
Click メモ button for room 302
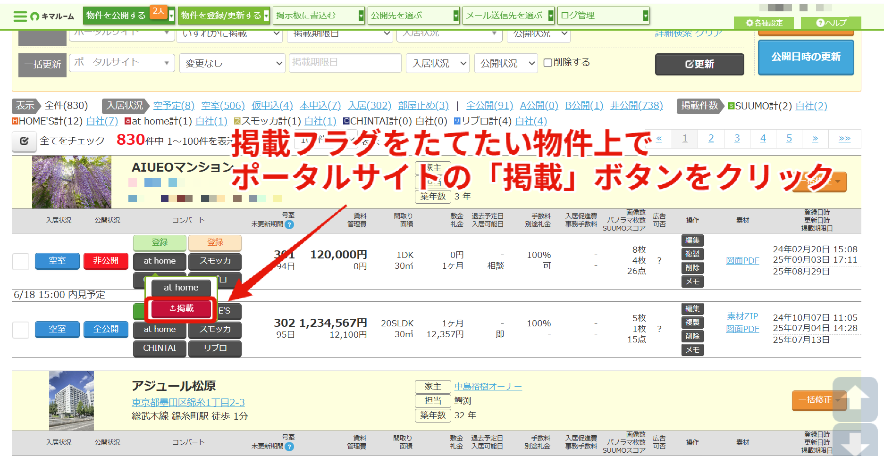click(x=692, y=350)
